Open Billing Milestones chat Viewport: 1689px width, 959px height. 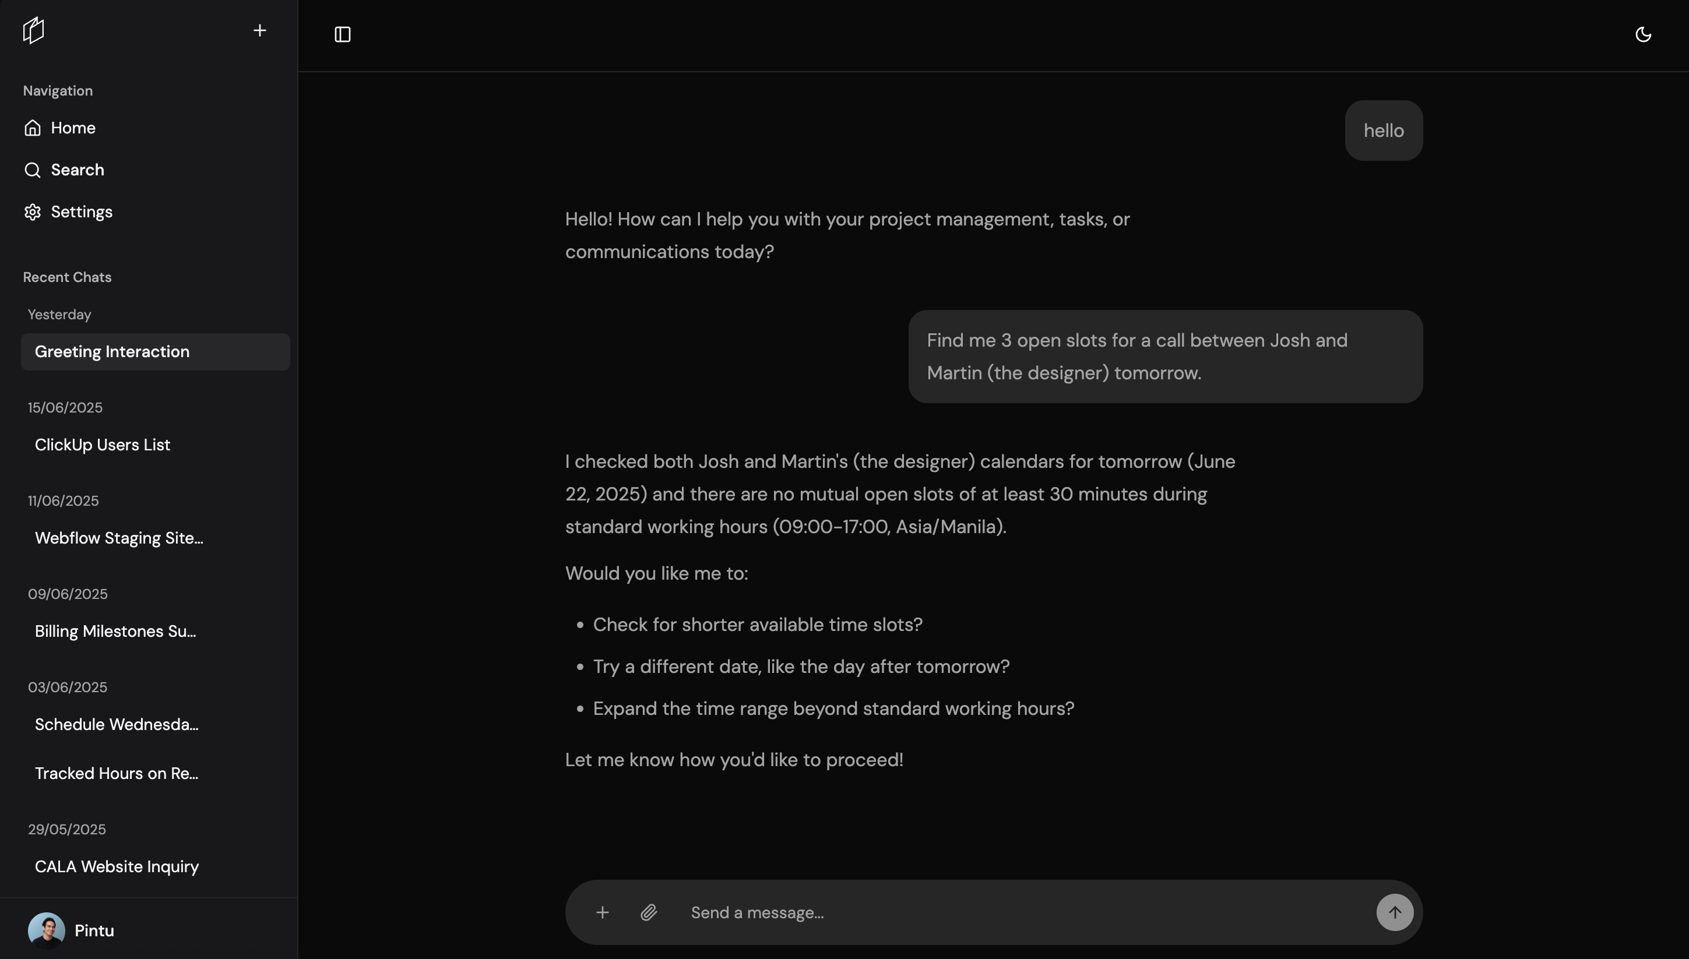coord(115,632)
